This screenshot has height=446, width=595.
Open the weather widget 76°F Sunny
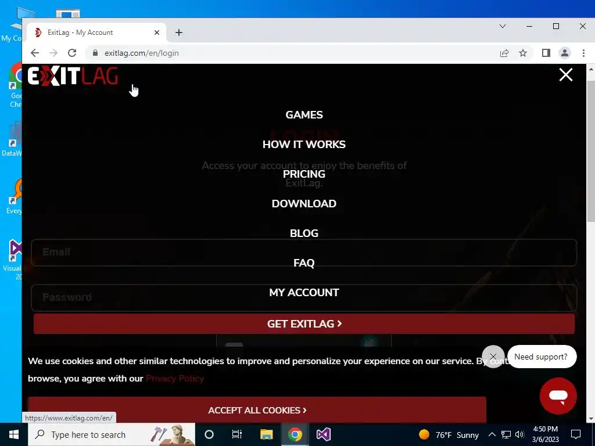click(x=449, y=434)
